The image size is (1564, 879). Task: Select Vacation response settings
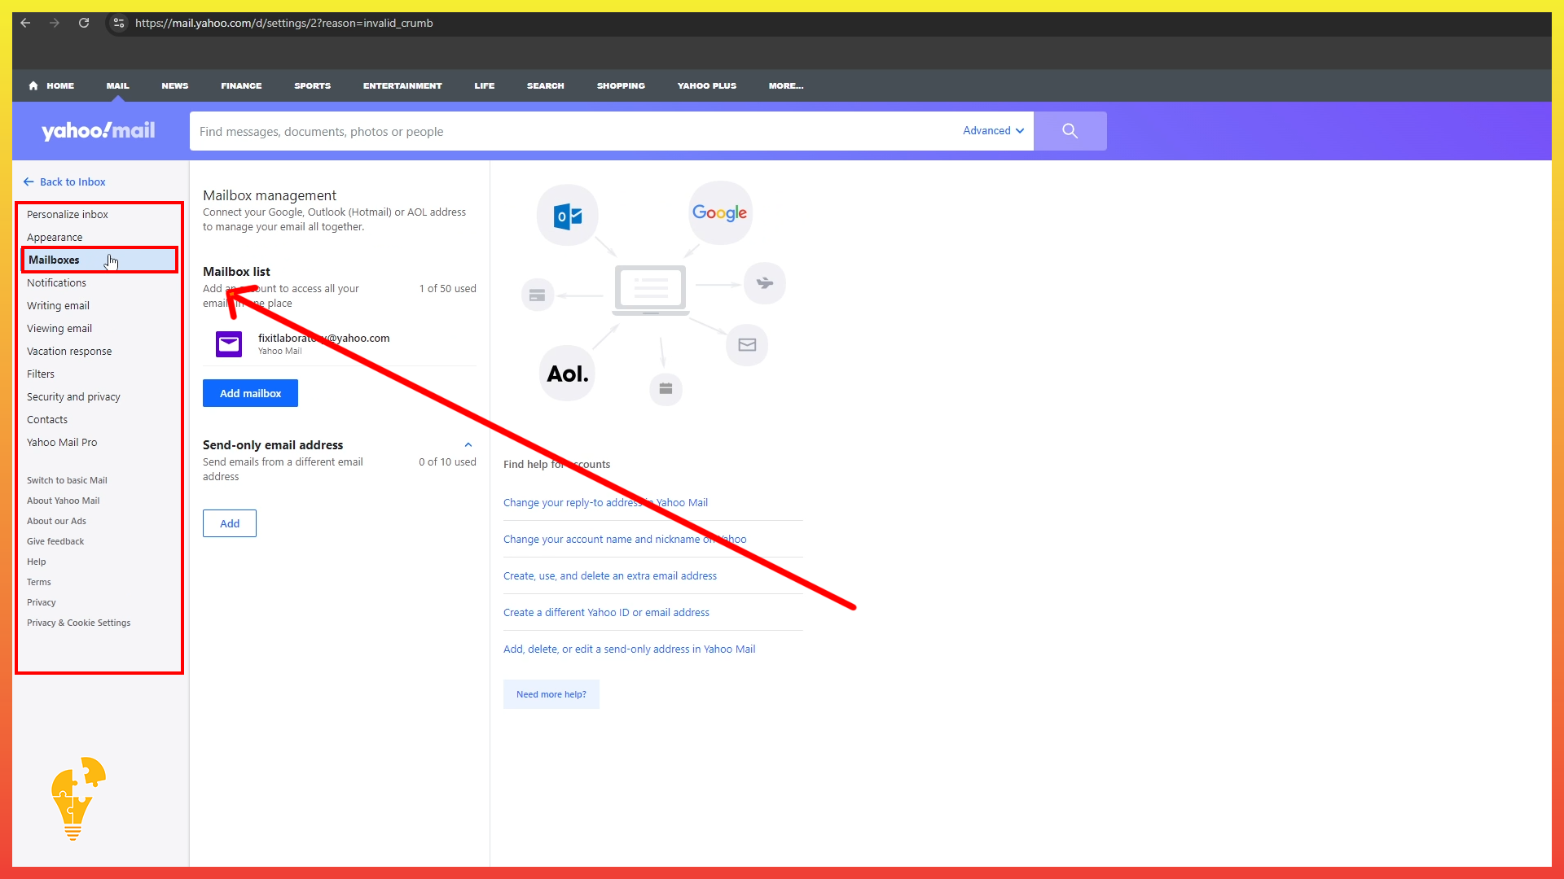point(69,351)
